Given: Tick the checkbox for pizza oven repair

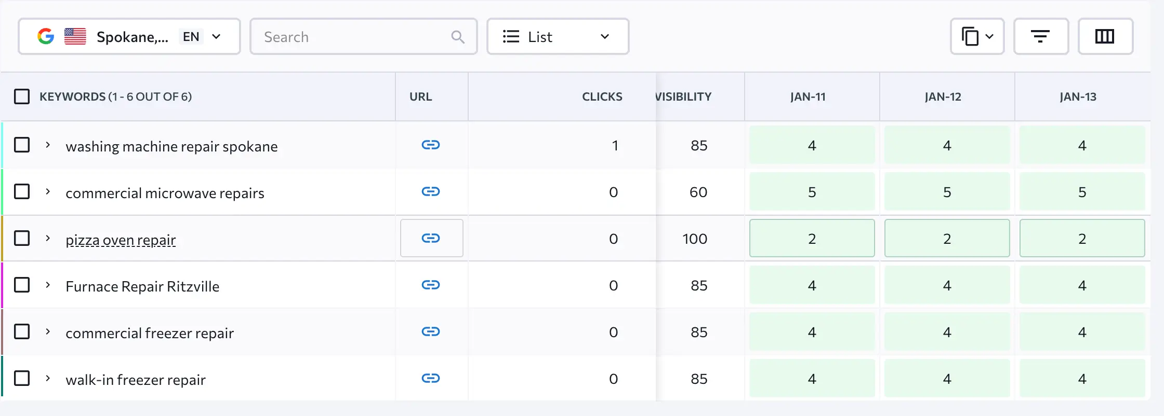Looking at the screenshot, I should click(x=22, y=238).
